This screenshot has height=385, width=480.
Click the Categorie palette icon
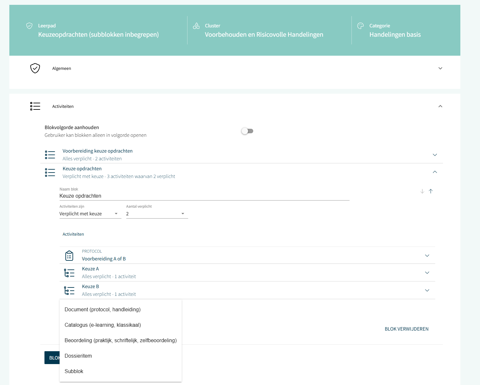point(360,26)
